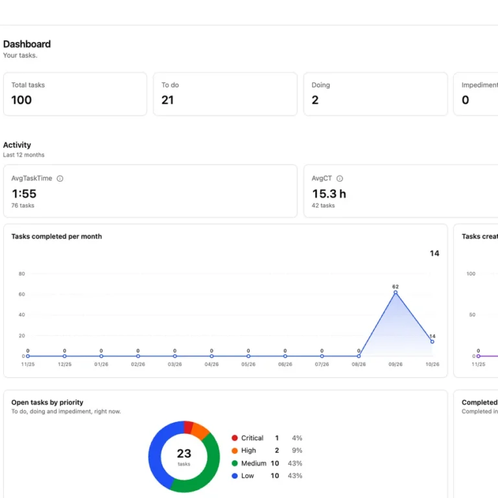Click the 09/26 data point showing 62
Viewport: 498px width, 498px height.
396,292
